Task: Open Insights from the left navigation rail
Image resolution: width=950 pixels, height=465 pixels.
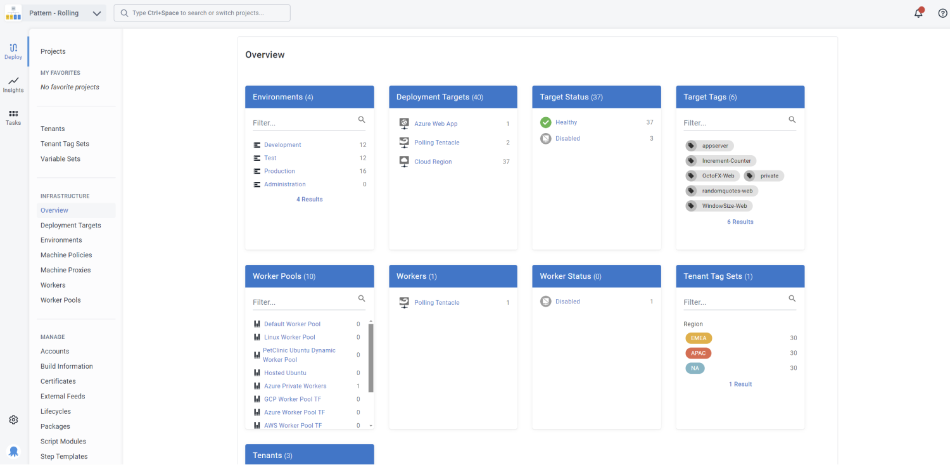Action: [13, 84]
